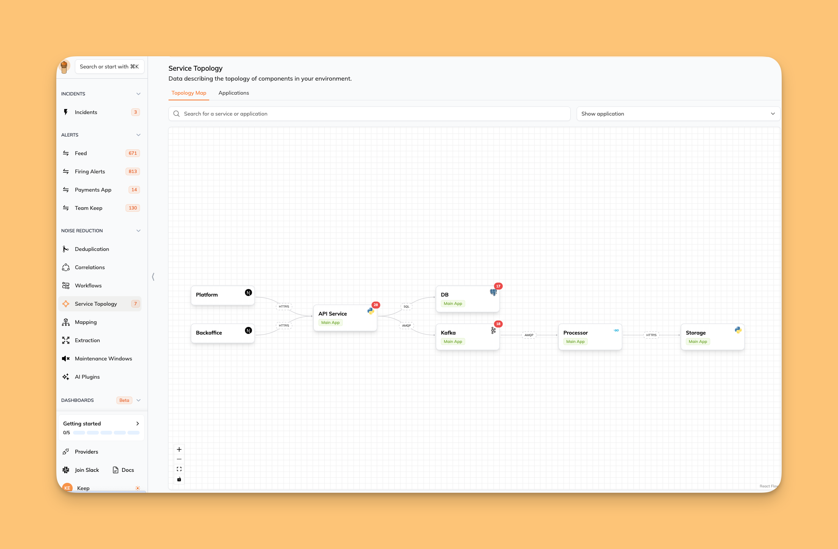Click the fit view icon

[x=179, y=469]
